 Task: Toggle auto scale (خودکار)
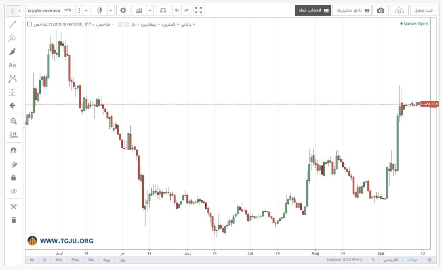click(x=412, y=260)
